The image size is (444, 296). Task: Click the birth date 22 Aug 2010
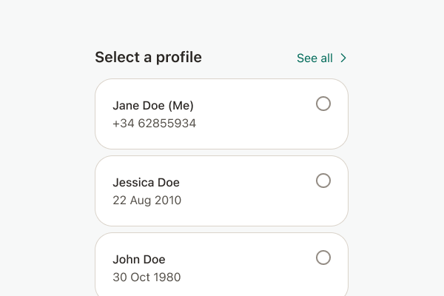147,201
